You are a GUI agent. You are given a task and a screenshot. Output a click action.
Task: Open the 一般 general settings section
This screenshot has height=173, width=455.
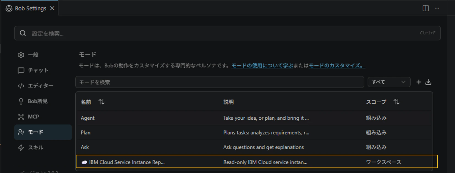click(43, 55)
